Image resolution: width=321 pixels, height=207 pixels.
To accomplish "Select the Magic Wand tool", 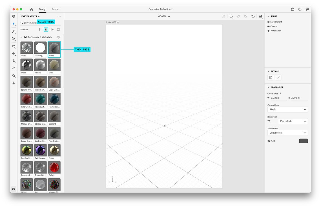I will [x=14, y=31].
